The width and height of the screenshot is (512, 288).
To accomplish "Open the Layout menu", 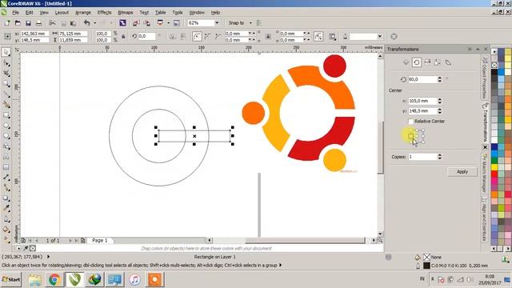I will click(62, 13).
